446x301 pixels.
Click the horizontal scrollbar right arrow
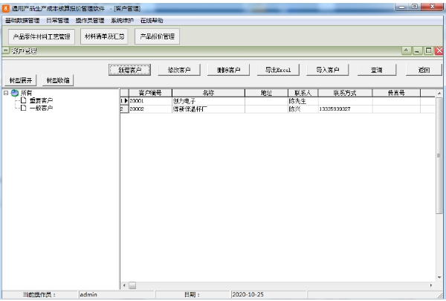[431, 285]
